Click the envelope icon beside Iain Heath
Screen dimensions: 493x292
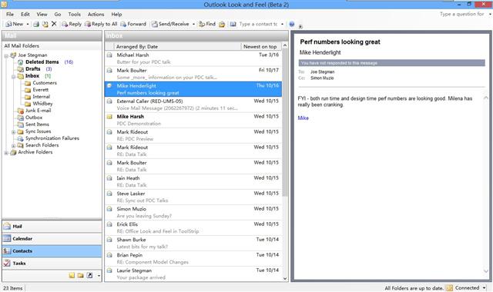(109, 178)
